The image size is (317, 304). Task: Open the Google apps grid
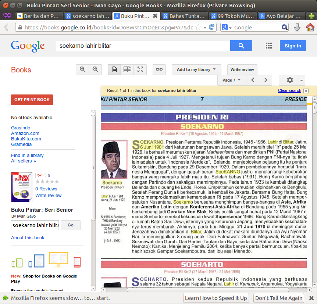(x=269, y=46)
